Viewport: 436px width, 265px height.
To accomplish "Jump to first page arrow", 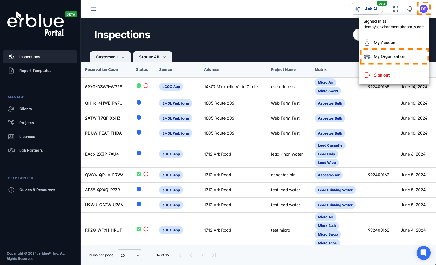I will 179,255.
